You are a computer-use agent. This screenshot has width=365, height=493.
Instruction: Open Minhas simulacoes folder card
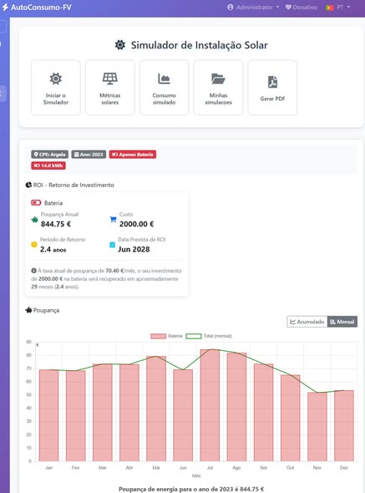pyautogui.click(x=218, y=88)
